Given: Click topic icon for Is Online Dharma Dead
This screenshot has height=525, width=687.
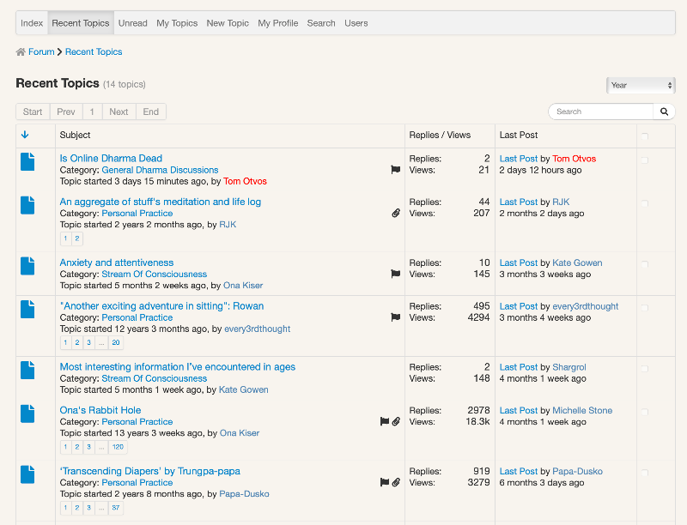Looking at the screenshot, I should point(27,161).
